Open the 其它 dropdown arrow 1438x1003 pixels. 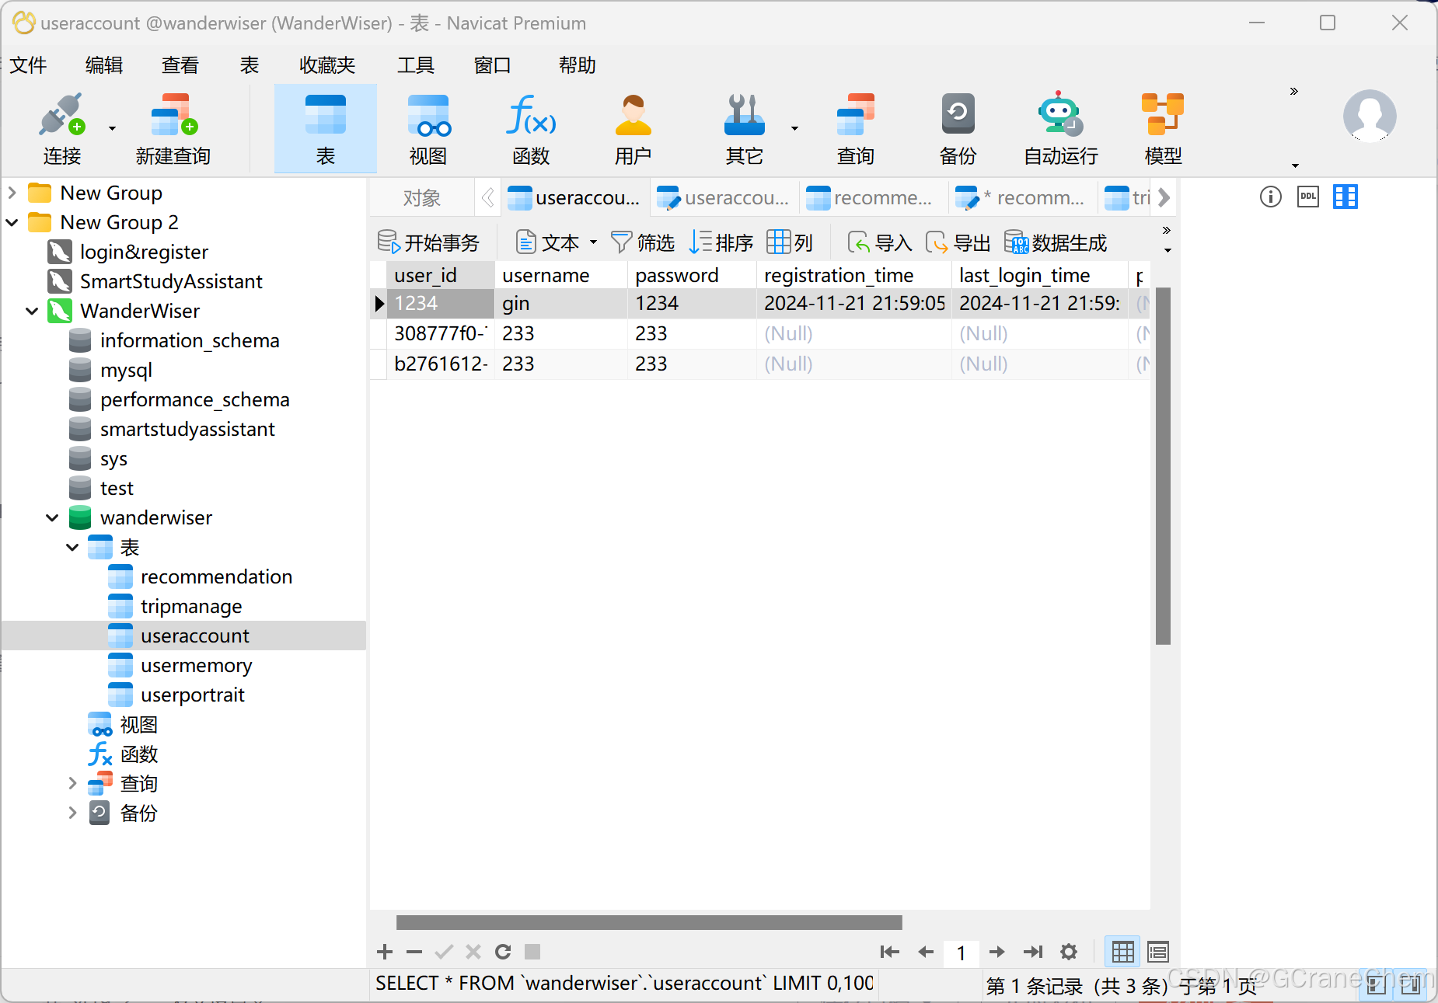(x=794, y=128)
